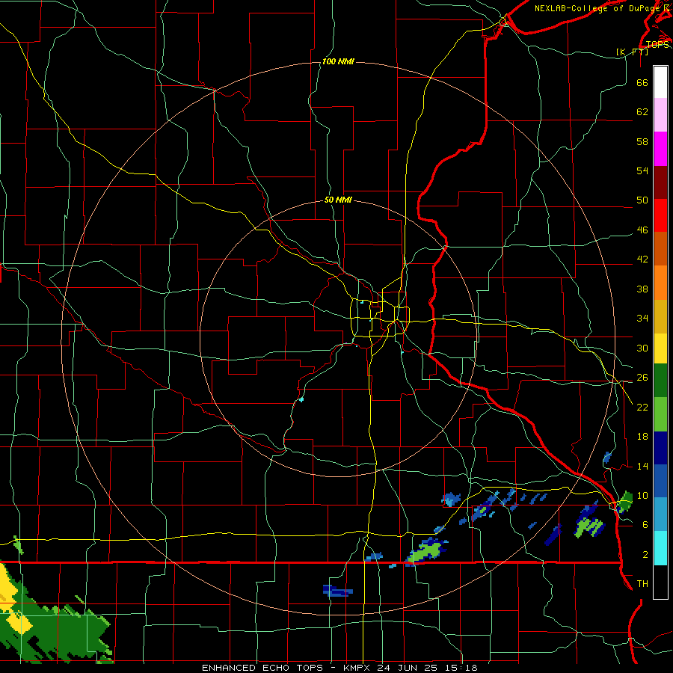Select the navy 18 kft legend swatch
673x673 pixels.
point(660,448)
